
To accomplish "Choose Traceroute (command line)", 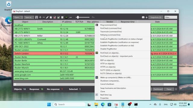I will pyautogui.click(x=111, y=31).
